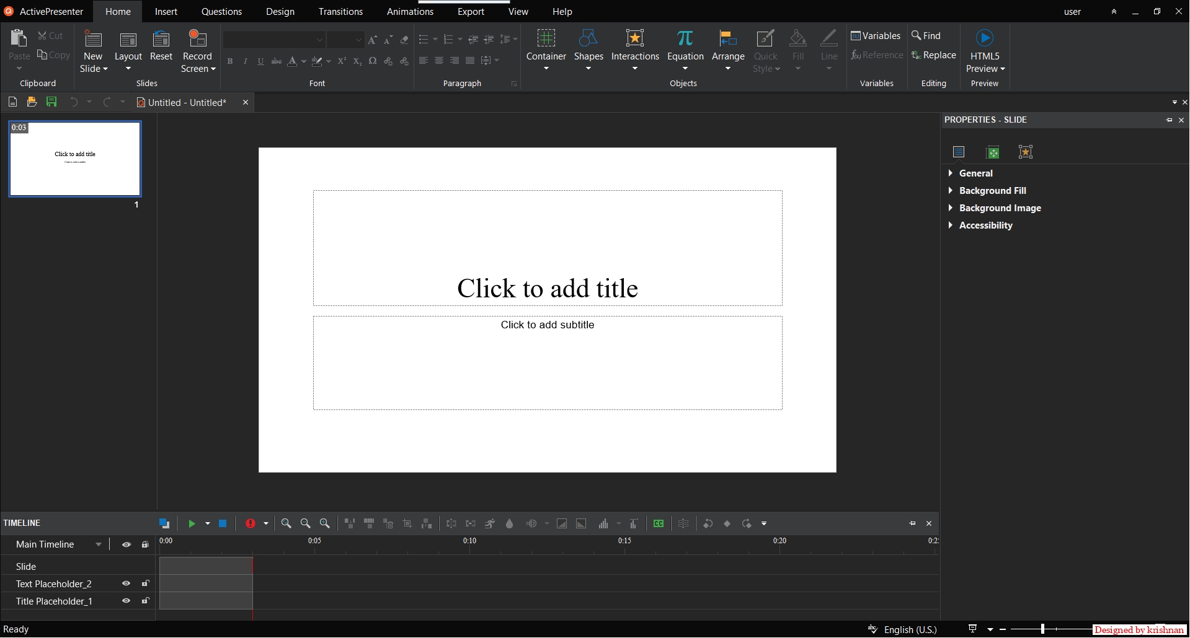Toggle lock on Title Placeholder_1
The height and width of the screenshot is (638, 1190).
tap(145, 601)
